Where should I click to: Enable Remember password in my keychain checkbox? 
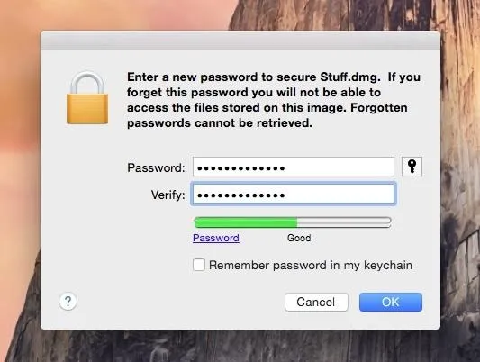point(199,265)
